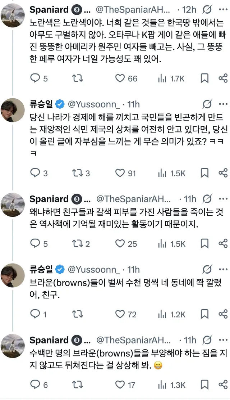This screenshot has height=400, width=230.
Task: Repost the tweet showing 2 reposts
Action: (x=76, y=244)
